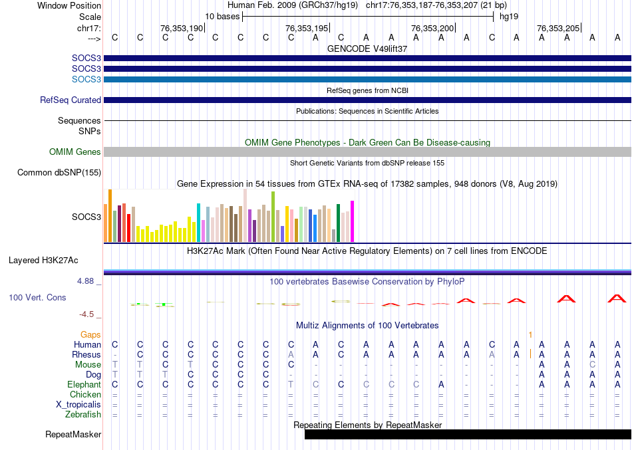Click 'Publications: Sequences in Scientific Articles' title
The height and width of the screenshot is (450, 632).
(367, 111)
